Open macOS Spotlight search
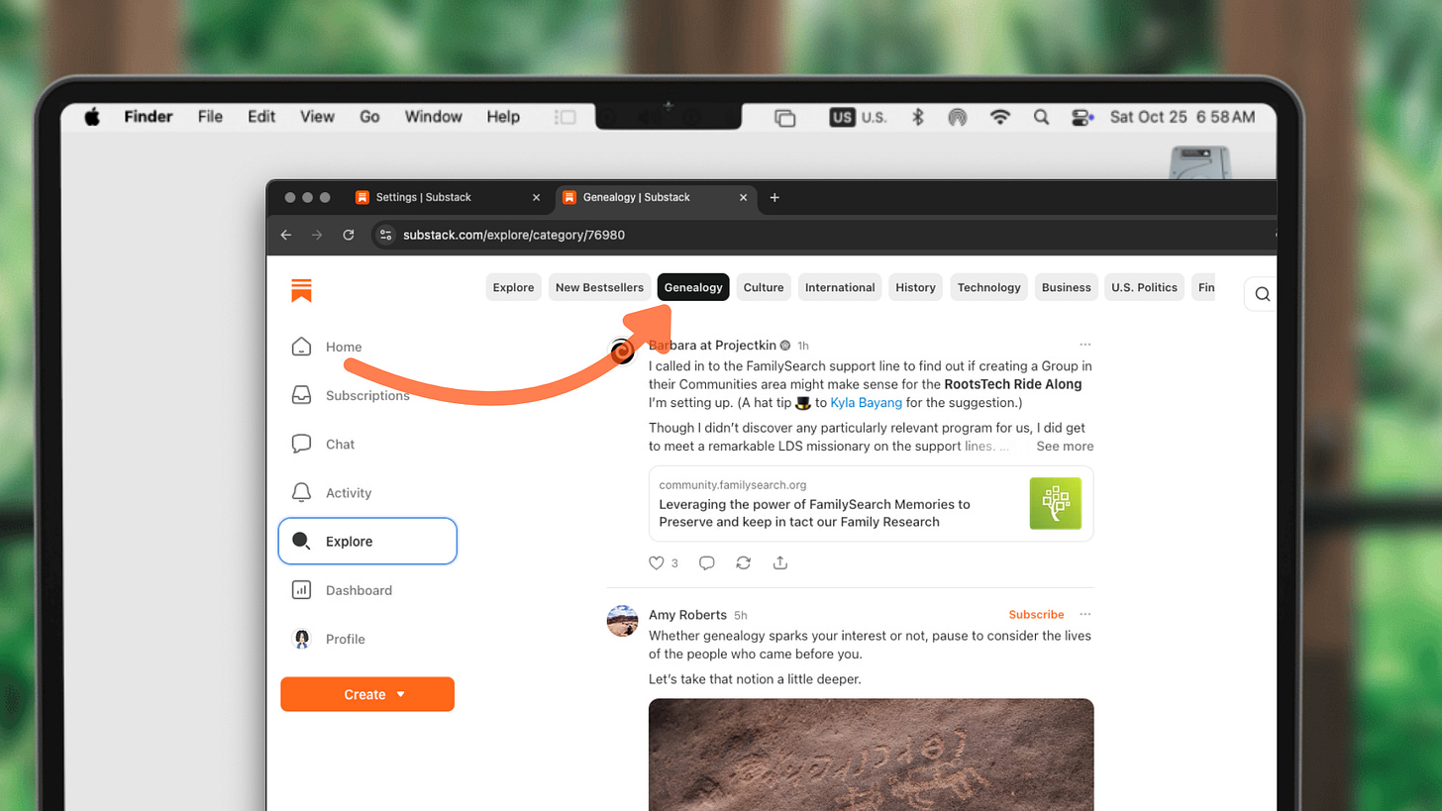Image resolution: width=1442 pixels, height=811 pixels. pos(1041,117)
